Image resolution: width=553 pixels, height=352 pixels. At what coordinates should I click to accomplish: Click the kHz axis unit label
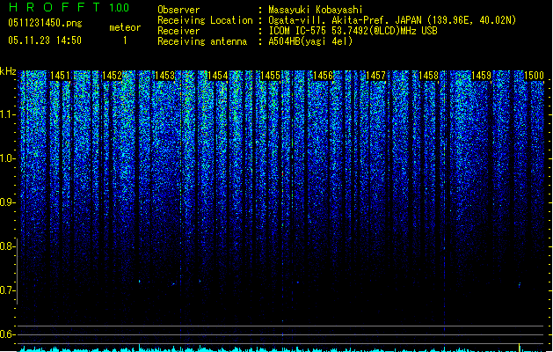[x=8, y=71]
